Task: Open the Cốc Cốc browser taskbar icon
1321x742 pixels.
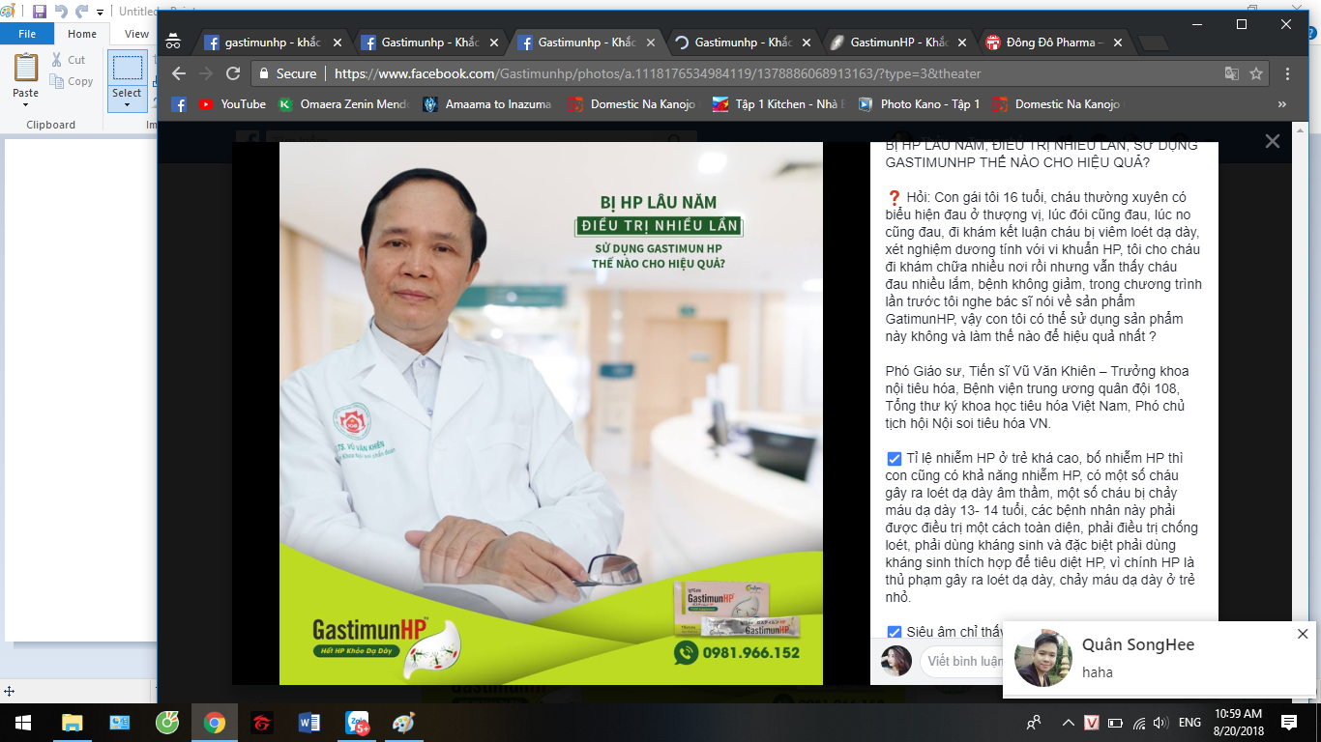Action: pyautogui.click(x=167, y=722)
